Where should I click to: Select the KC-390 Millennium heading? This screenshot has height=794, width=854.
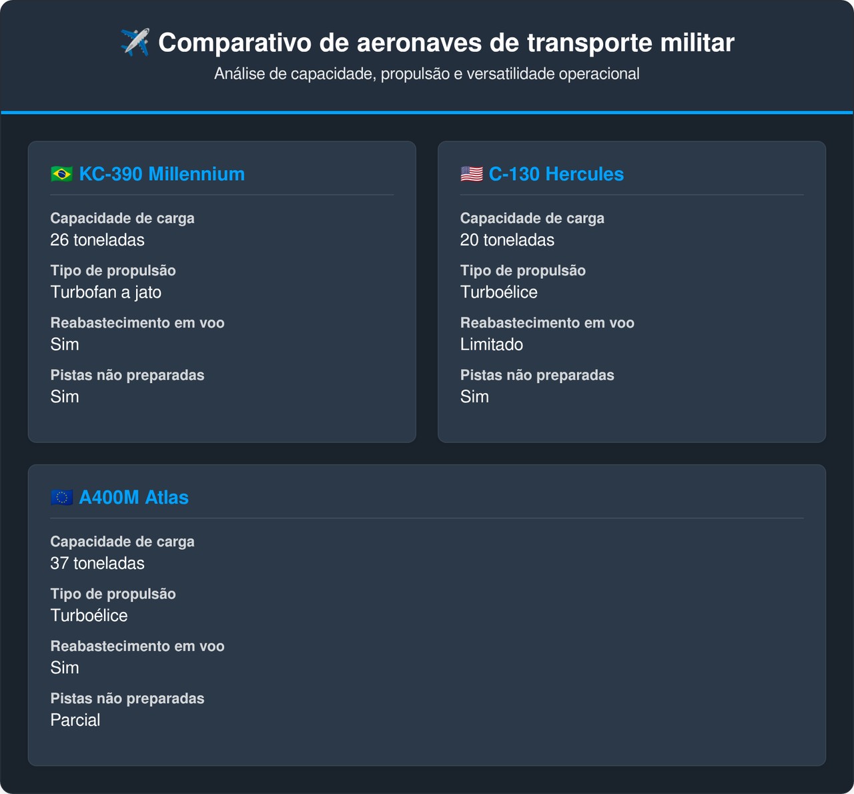161,174
